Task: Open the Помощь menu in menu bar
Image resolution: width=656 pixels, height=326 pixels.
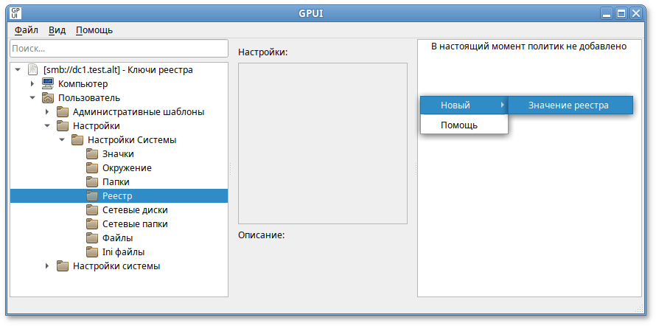Action: pyautogui.click(x=94, y=30)
